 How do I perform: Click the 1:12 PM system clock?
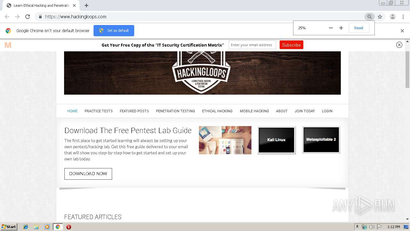394,227
